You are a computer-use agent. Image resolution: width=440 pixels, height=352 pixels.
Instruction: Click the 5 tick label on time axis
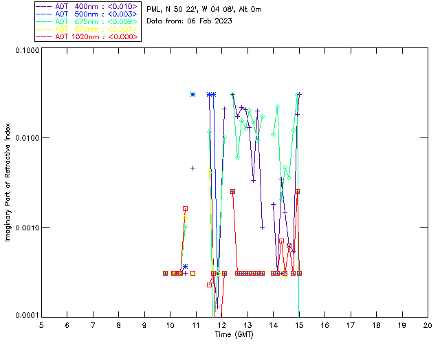tap(41, 324)
